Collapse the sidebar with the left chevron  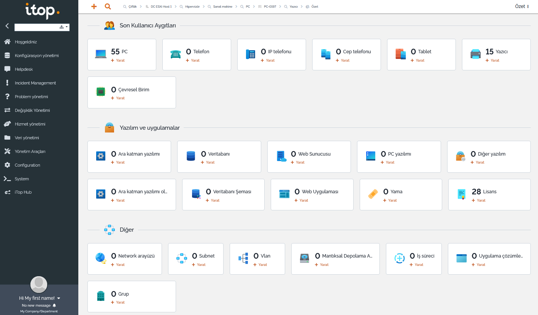click(7, 26)
